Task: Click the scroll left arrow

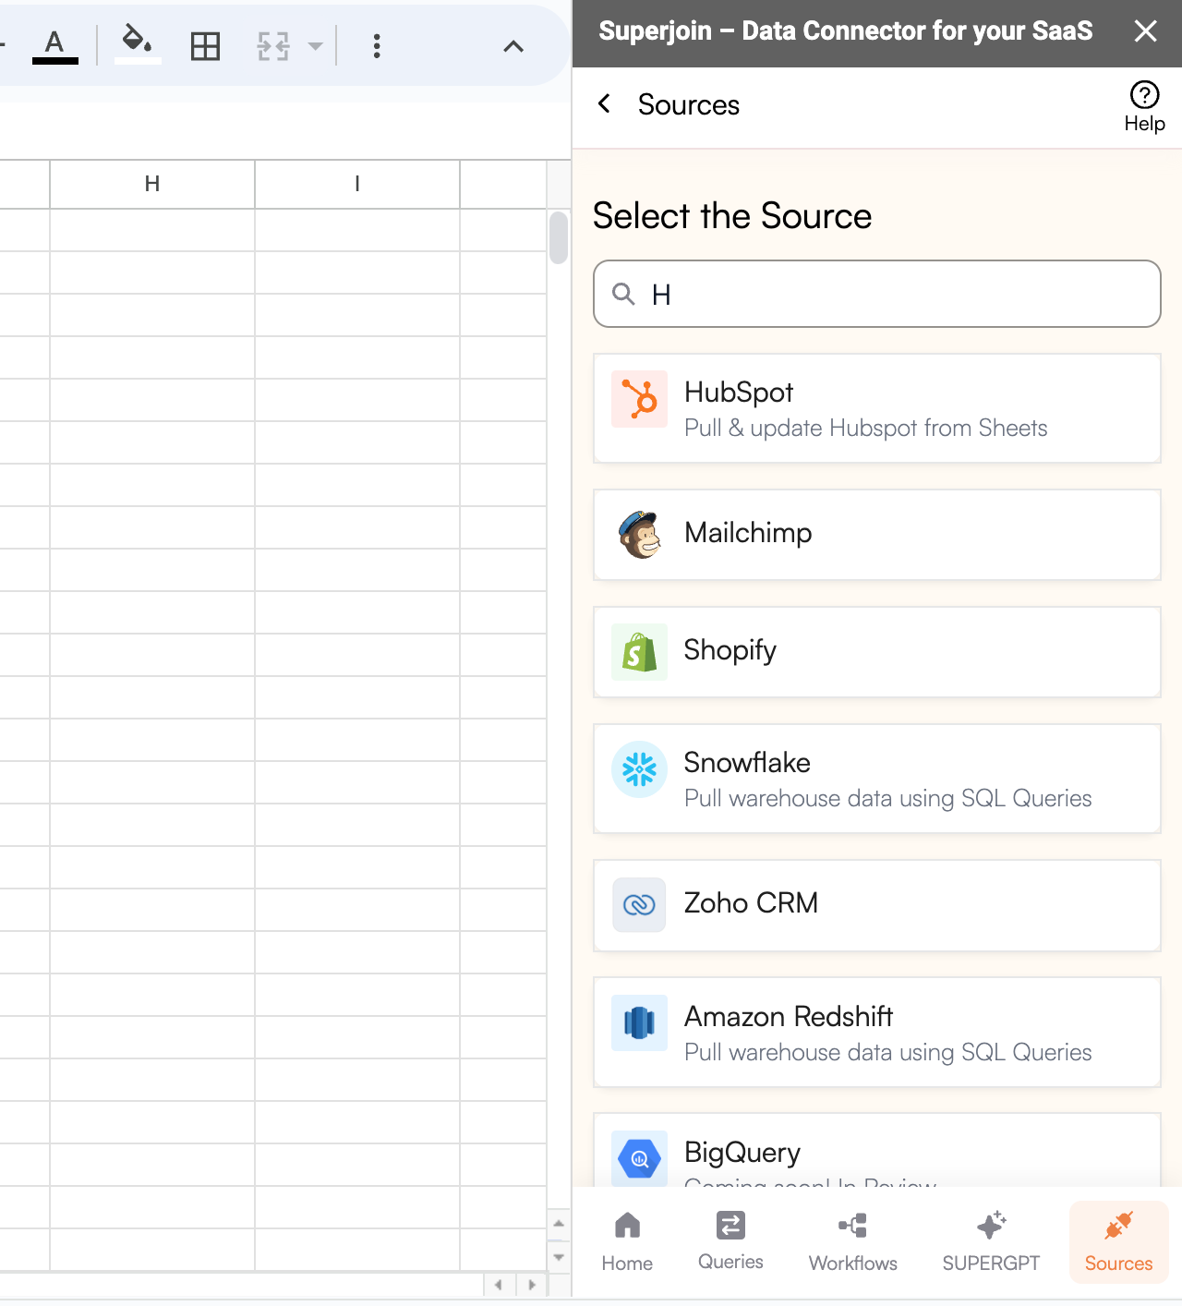Action: point(499,1285)
